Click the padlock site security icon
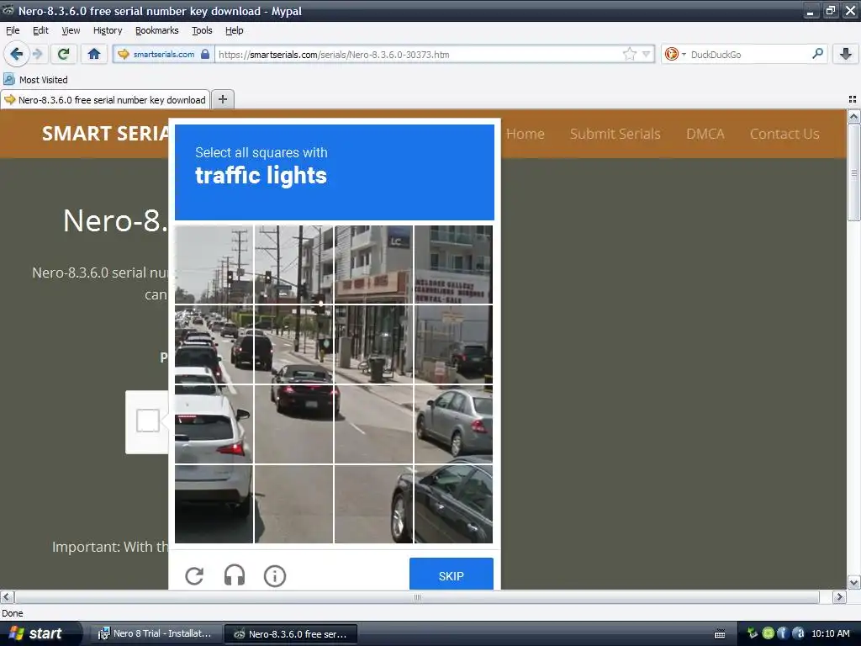Image resolution: width=861 pixels, height=646 pixels. pos(205,54)
